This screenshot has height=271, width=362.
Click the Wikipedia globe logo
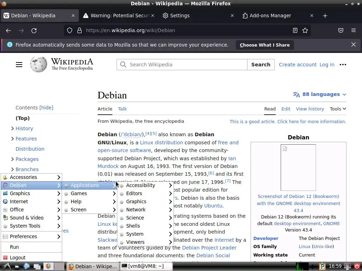coord(39,64)
